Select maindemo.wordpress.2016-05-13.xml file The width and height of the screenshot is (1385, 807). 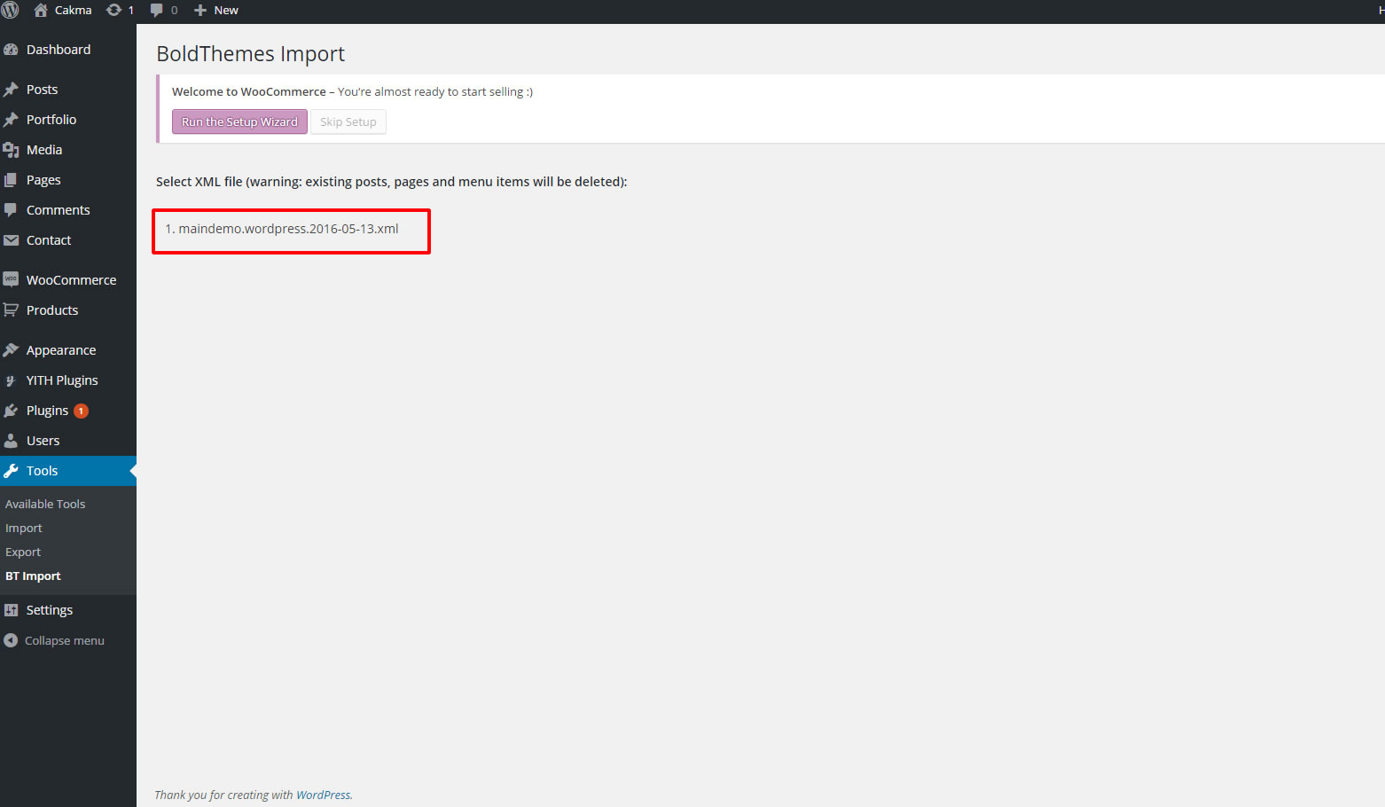288,229
